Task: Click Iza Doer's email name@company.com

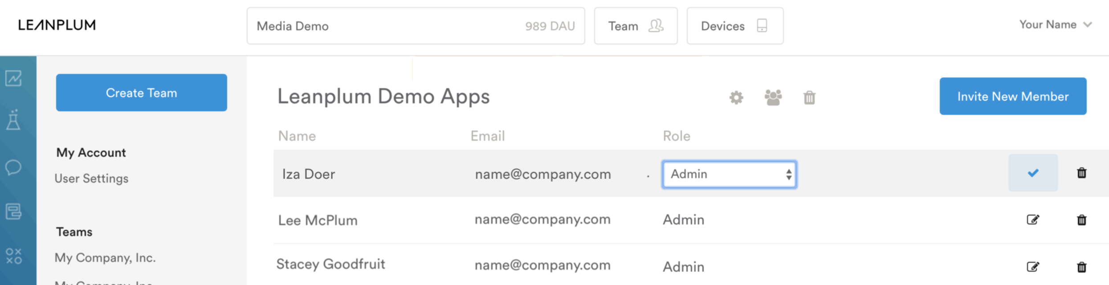Action: tap(543, 174)
